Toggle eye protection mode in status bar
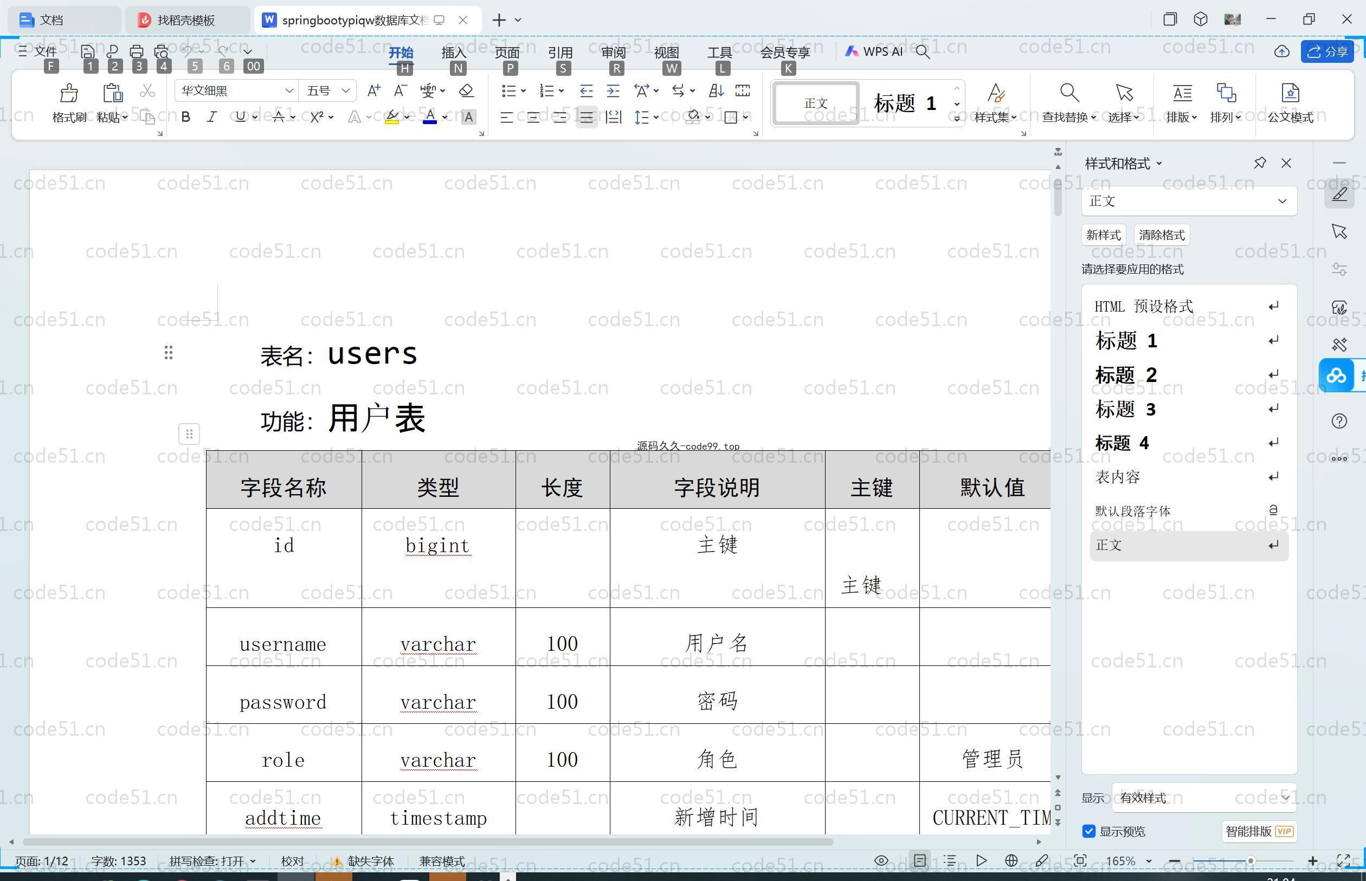Screen dimensions: 1366x881 881,860
